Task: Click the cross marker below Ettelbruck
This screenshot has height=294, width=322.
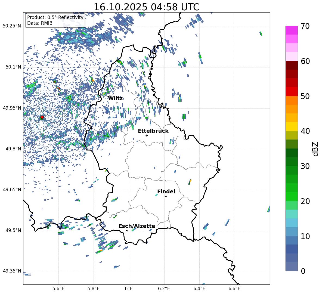Action: click(147, 135)
